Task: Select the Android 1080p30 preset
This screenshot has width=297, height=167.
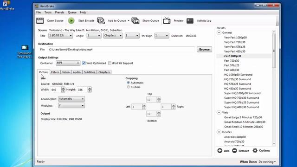Action: 235,137
